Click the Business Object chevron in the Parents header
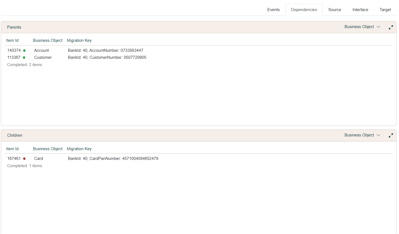The height and width of the screenshot is (234, 399). click(378, 27)
